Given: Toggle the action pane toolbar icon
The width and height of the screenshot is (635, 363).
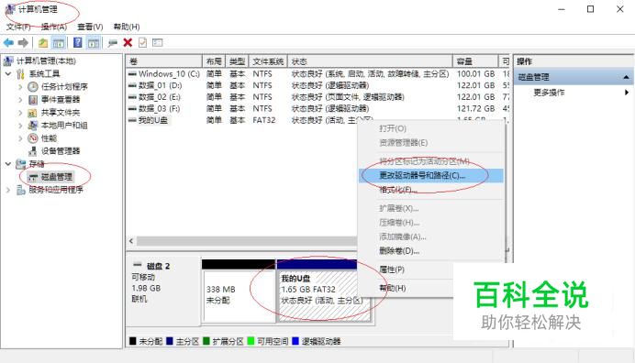Looking at the screenshot, I should (94, 42).
